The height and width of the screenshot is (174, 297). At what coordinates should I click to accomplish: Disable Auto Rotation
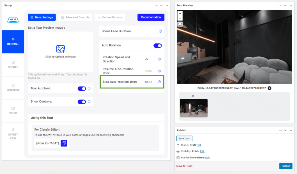tap(157, 45)
